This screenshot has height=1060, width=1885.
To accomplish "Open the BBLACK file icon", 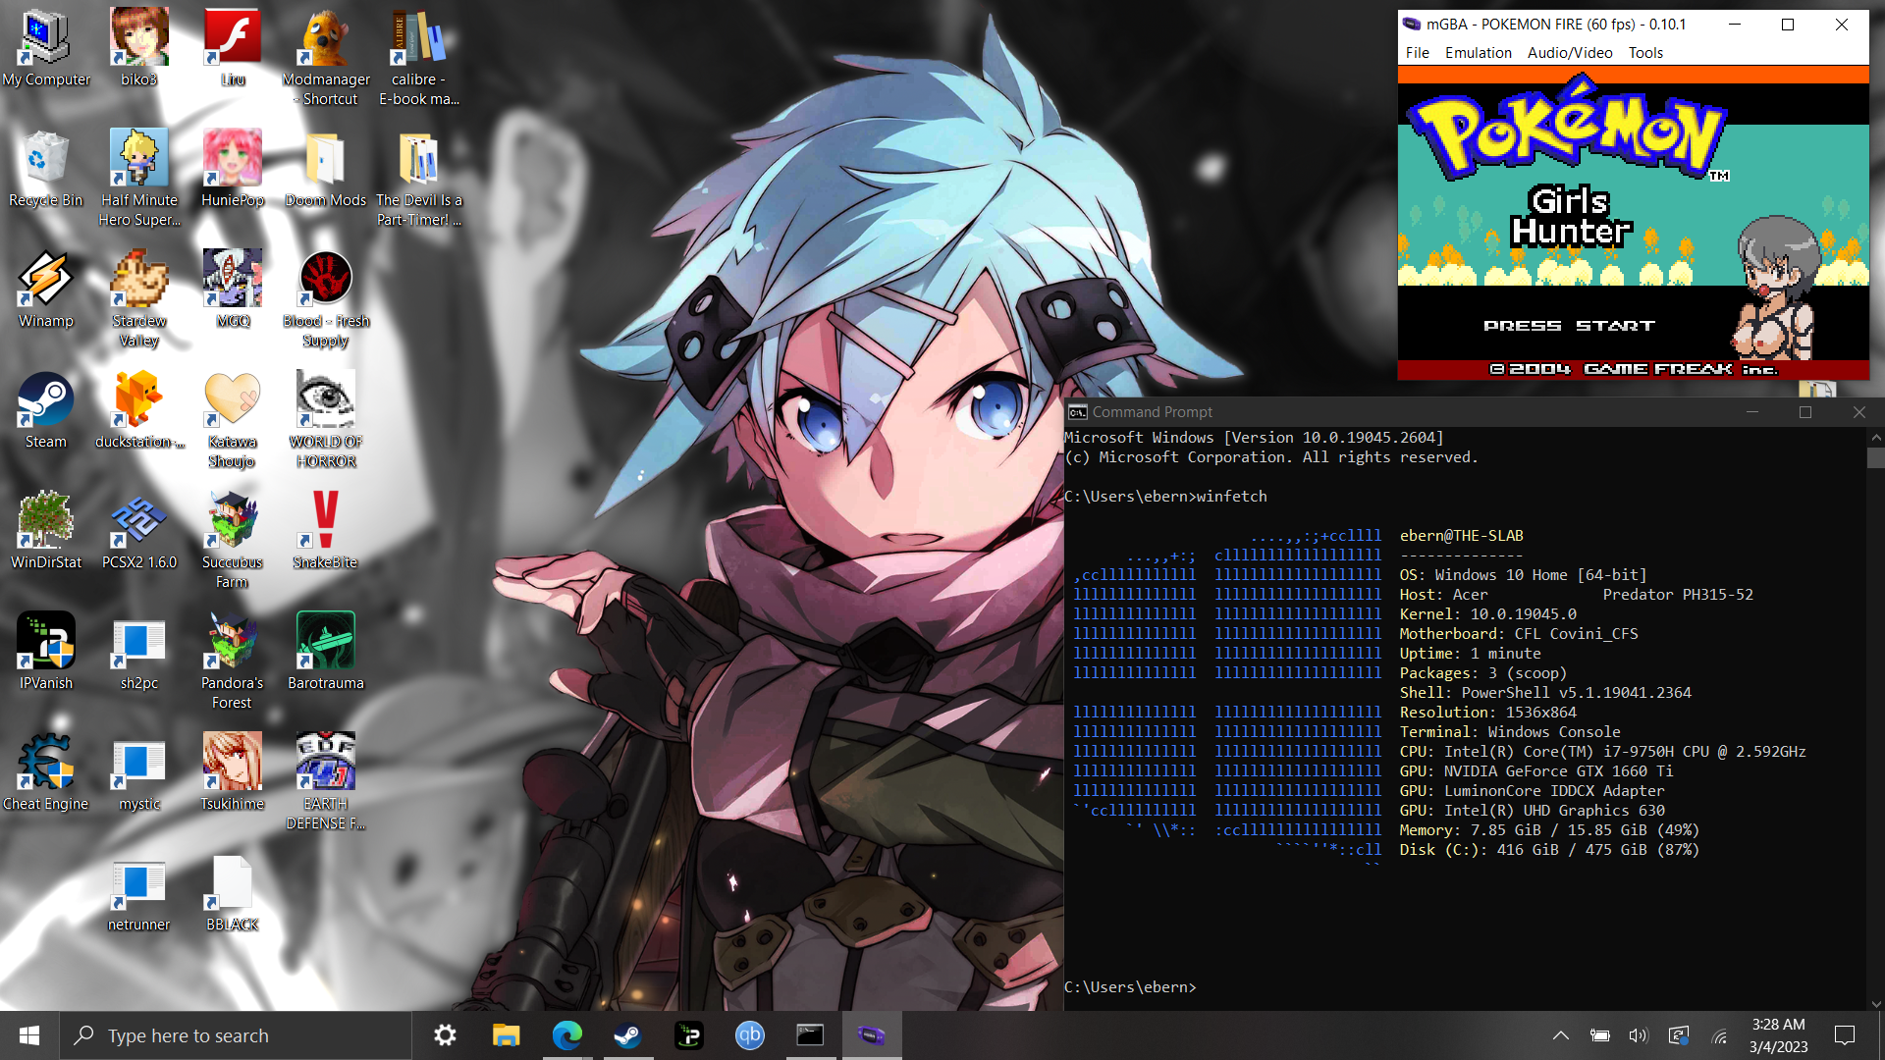I will [233, 892].
